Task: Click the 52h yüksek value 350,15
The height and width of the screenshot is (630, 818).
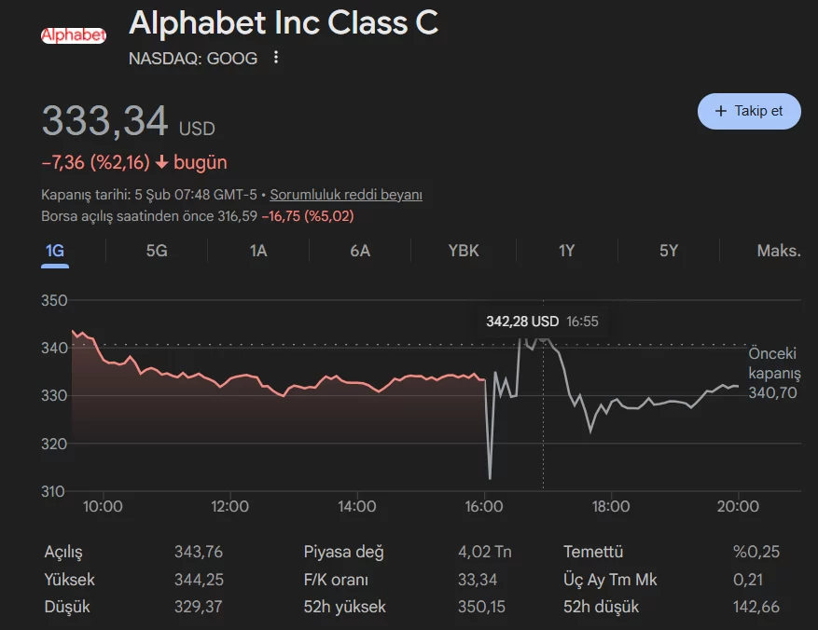Action: (x=481, y=607)
